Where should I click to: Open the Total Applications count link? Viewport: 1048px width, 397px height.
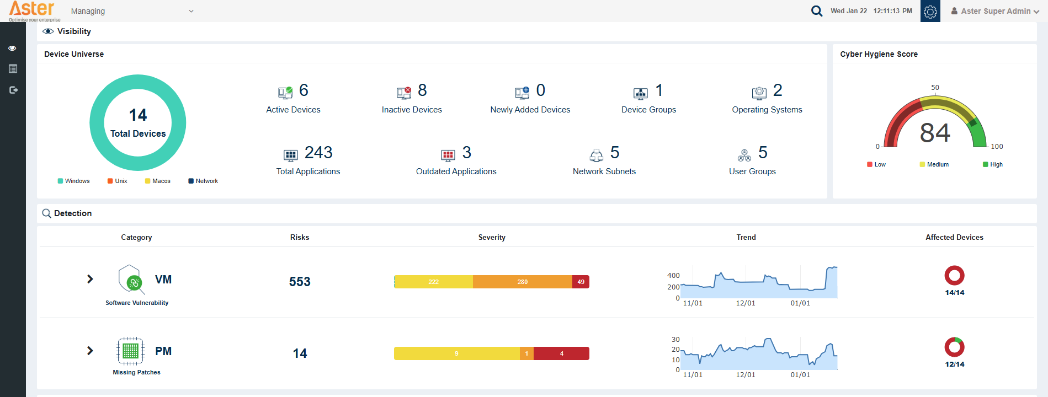pyautogui.click(x=318, y=153)
